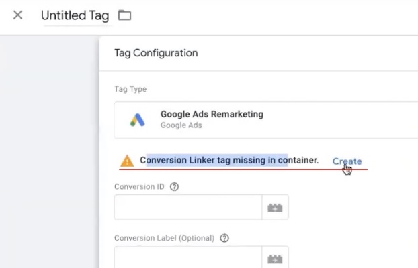This screenshot has height=268, width=418.
Task: Open help for Conversion Label
Action: [224, 238]
